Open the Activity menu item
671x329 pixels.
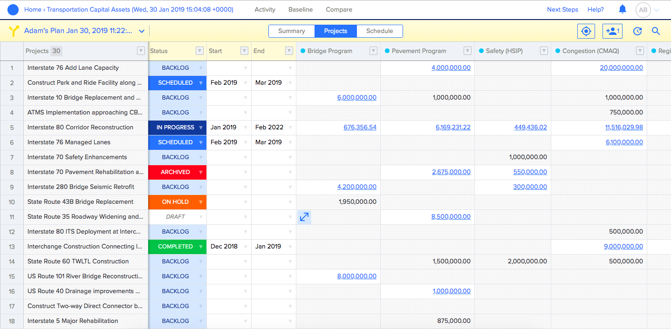point(265,9)
